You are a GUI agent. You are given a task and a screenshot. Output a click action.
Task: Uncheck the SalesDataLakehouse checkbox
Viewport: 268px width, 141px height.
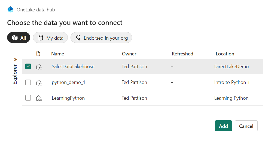(28, 66)
